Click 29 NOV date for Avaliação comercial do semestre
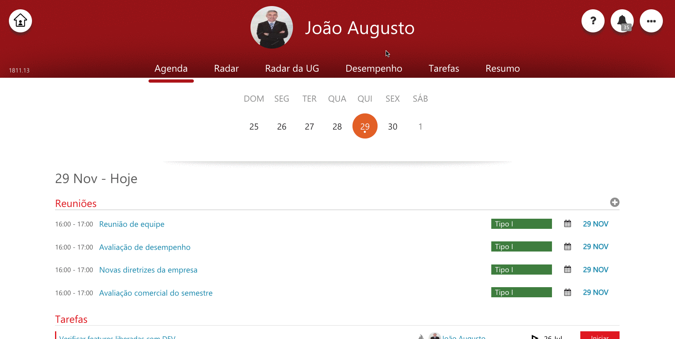The image size is (675, 339). pyautogui.click(x=596, y=292)
